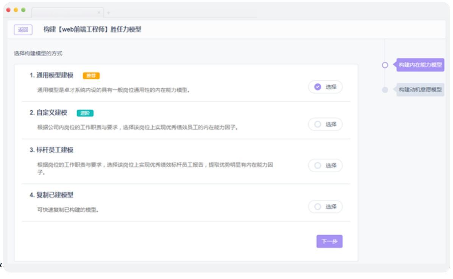
Task: Click the gray second step dot
Action: [x=385, y=90]
